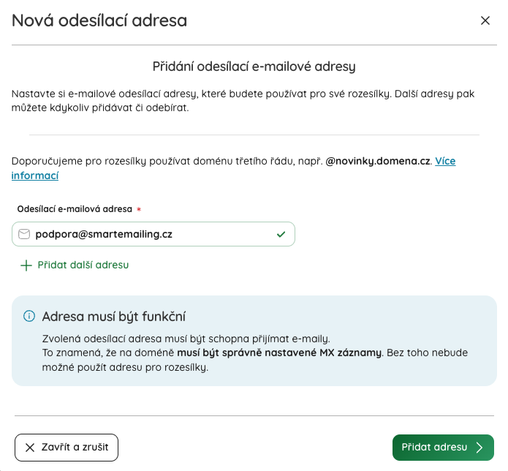This screenshot has width=508, height=471.
Task: Click the Adresa musí být funkční heading
Action: tap(114, 317)
